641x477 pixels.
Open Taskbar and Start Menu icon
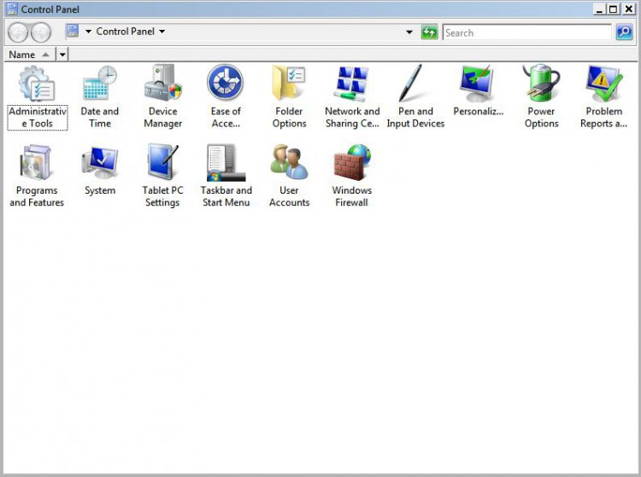coord(226,162)
